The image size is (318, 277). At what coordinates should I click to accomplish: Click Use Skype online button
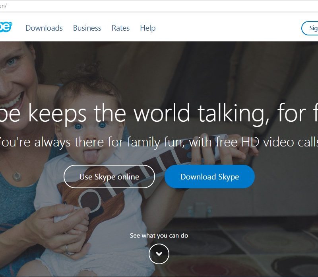point(109,177)
